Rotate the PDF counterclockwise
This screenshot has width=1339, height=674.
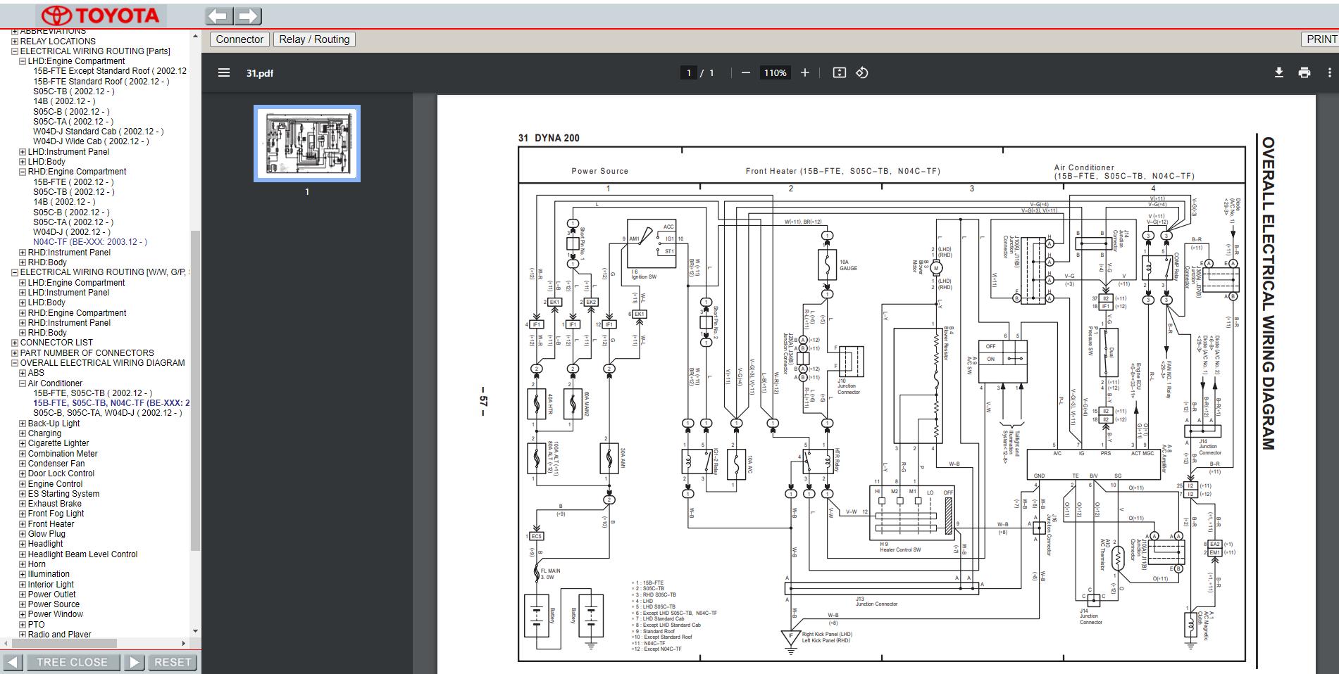tap(862, 72)
